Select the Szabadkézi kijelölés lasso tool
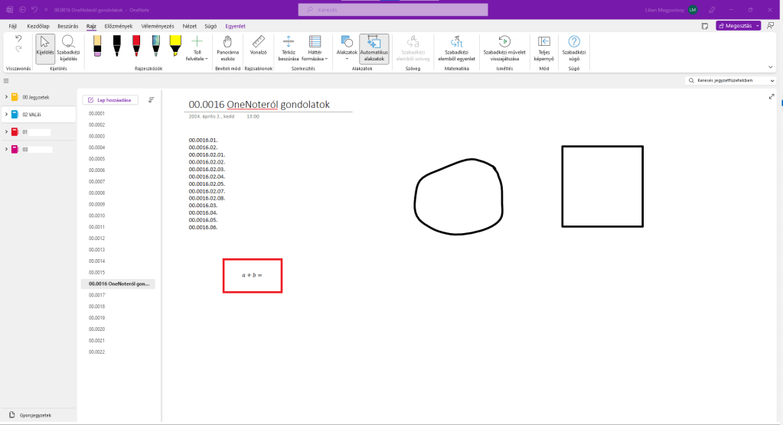Viewport: 783px width, 425px height. 68,47
